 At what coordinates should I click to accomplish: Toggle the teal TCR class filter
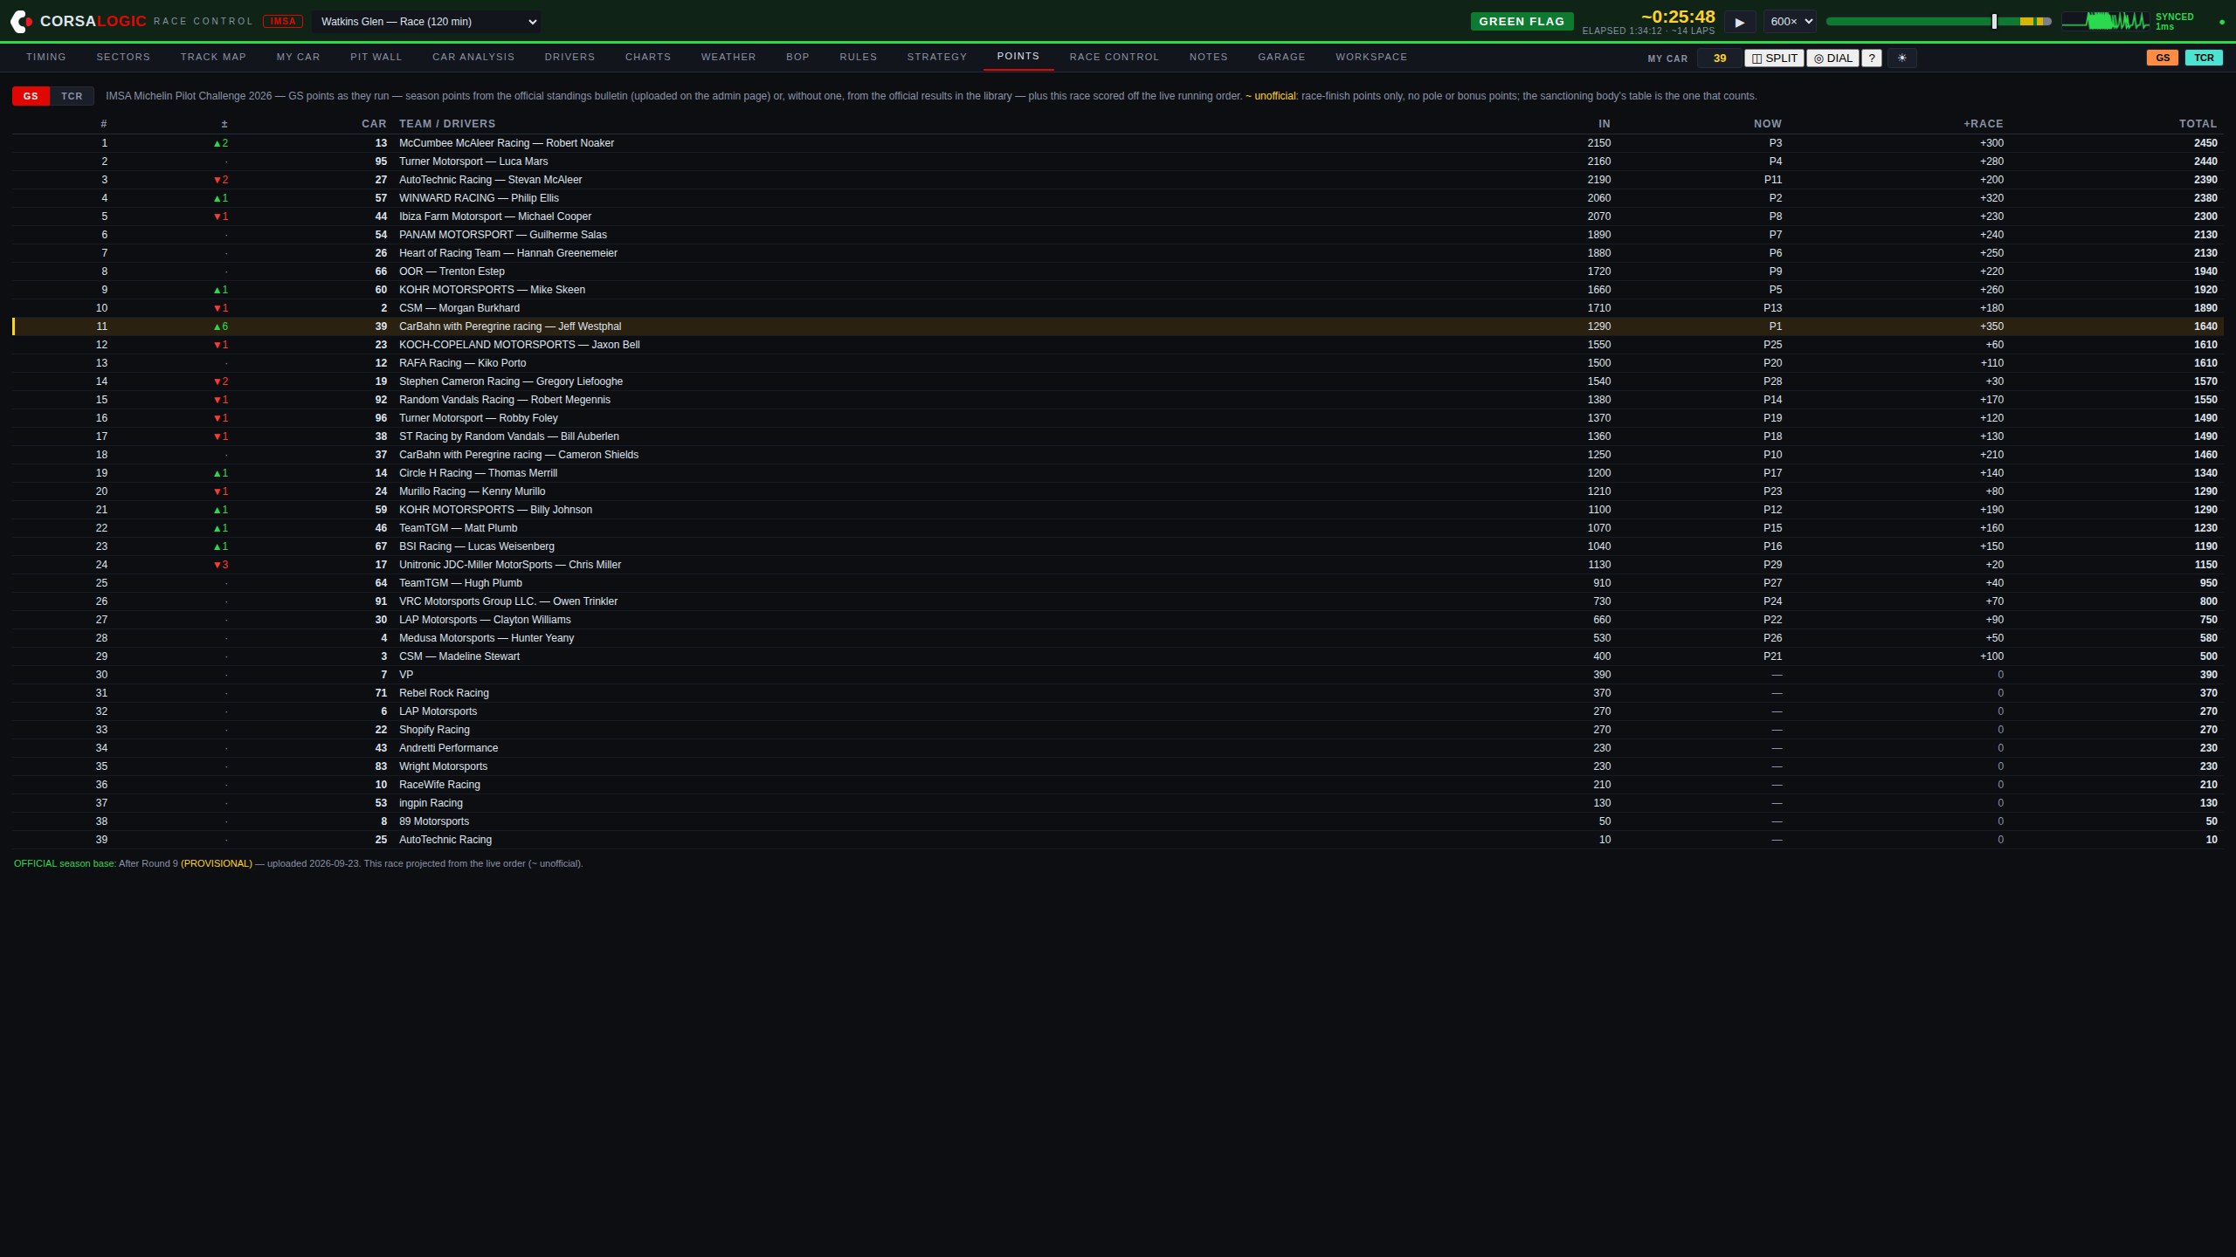2204,58
